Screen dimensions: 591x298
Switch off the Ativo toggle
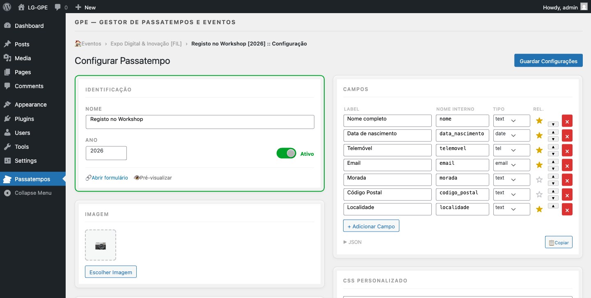286,153
